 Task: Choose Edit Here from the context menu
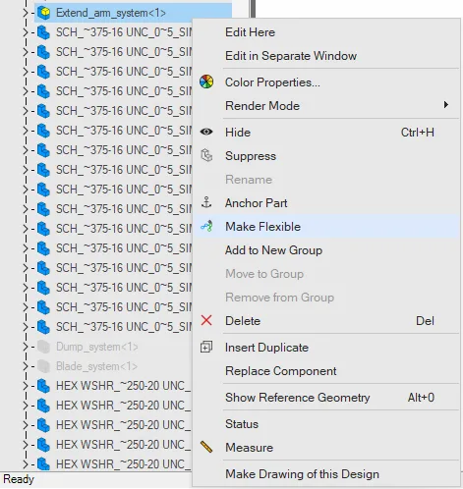pos(250,32)
